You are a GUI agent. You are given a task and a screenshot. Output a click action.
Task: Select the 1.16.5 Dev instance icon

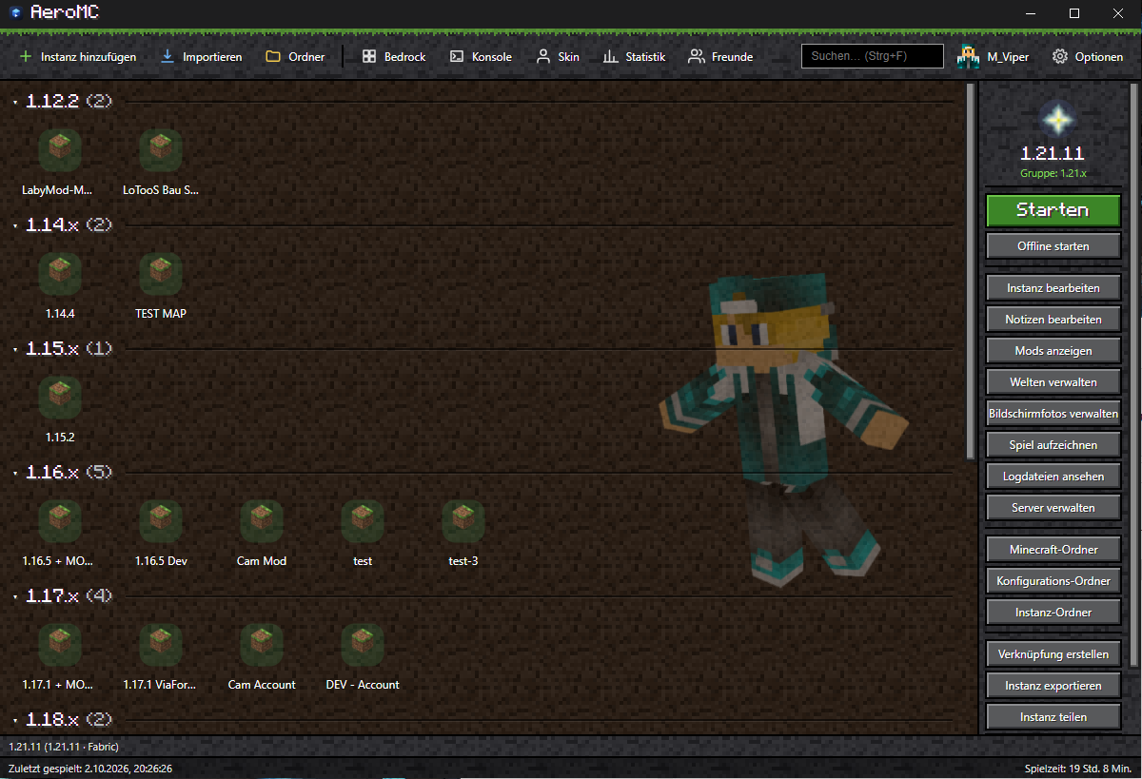point(161,520)
